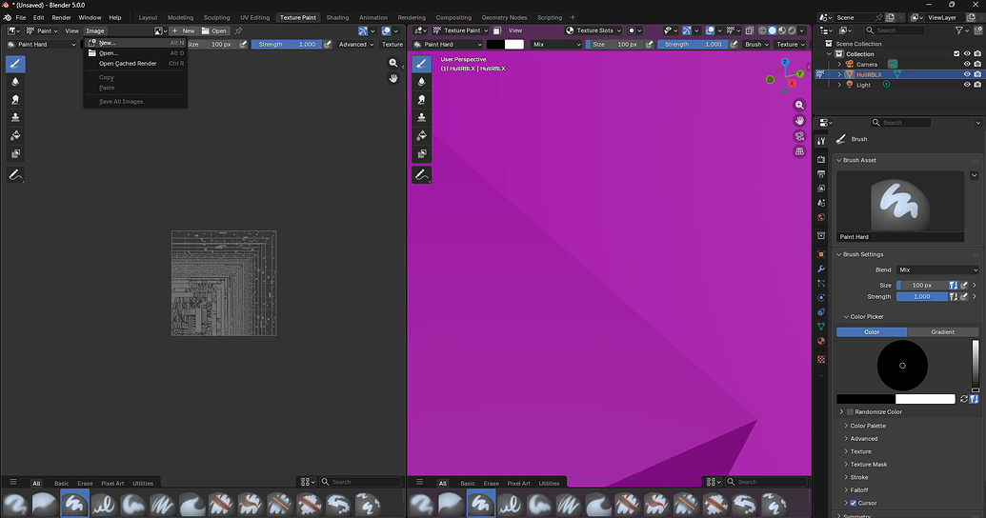Click the zoom magnifier in the 3D viewport
Image resolution: width=986 pixels, height=518 pixels.
pos(799,105)
